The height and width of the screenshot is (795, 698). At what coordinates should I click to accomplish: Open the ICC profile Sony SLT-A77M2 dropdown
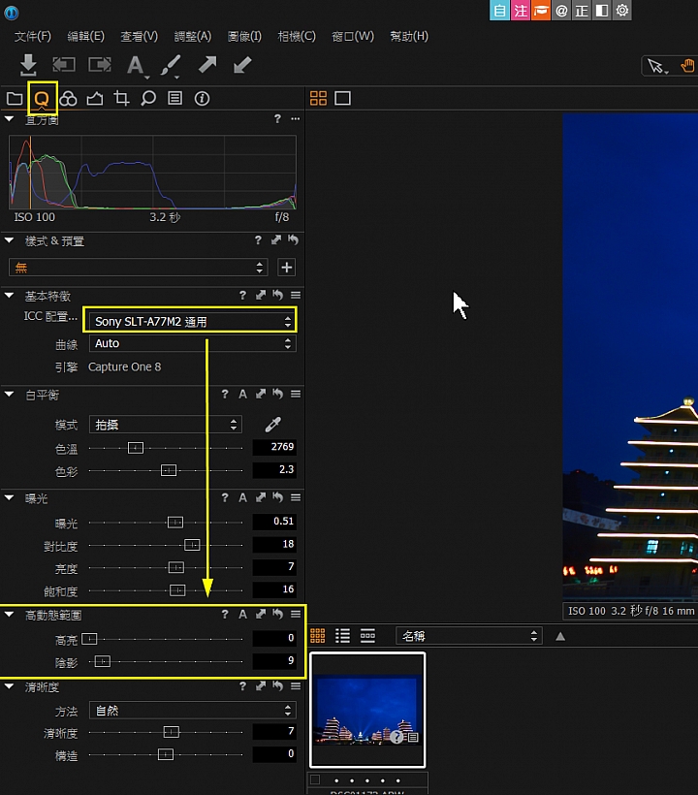click(x=193, y=321)
